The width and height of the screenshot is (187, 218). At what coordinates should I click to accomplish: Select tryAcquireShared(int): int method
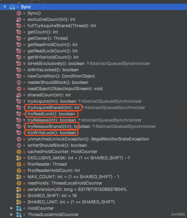tap(54, 107)
